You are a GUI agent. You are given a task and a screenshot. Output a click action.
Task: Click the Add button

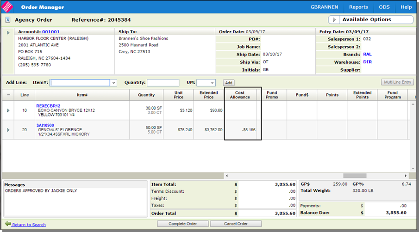tap(229, 83)
